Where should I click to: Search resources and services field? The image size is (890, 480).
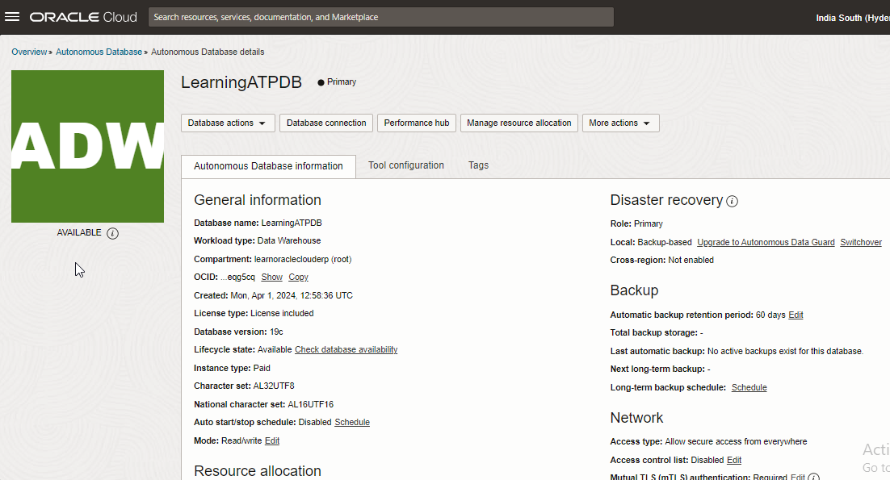381,17
